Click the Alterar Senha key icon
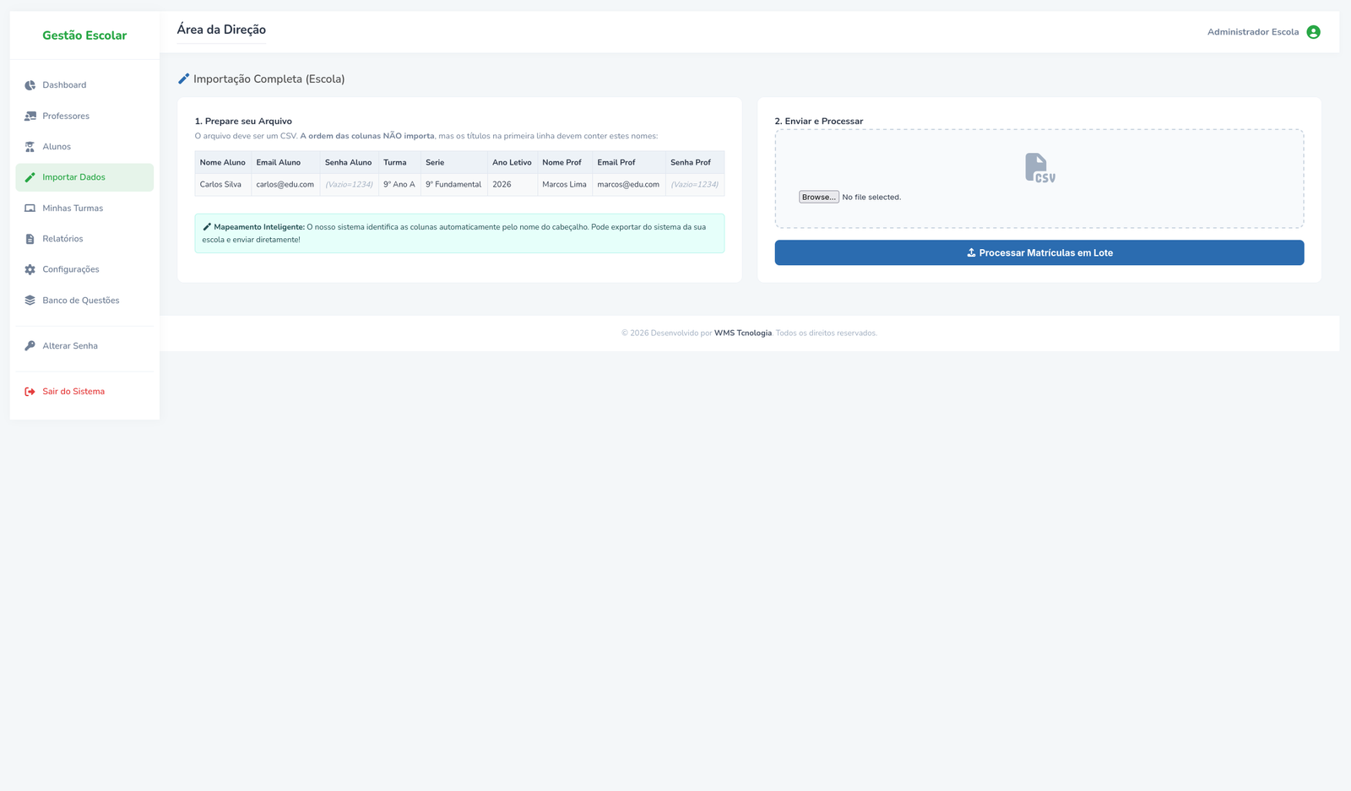 30,346
